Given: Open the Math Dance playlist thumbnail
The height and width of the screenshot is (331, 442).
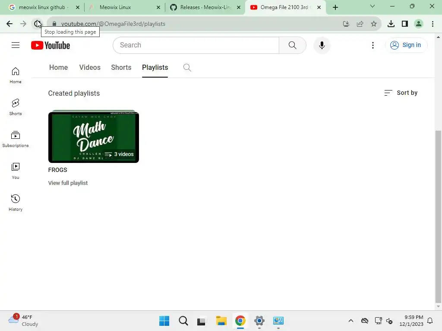Looking at the screenshot, I should [94, 137].
